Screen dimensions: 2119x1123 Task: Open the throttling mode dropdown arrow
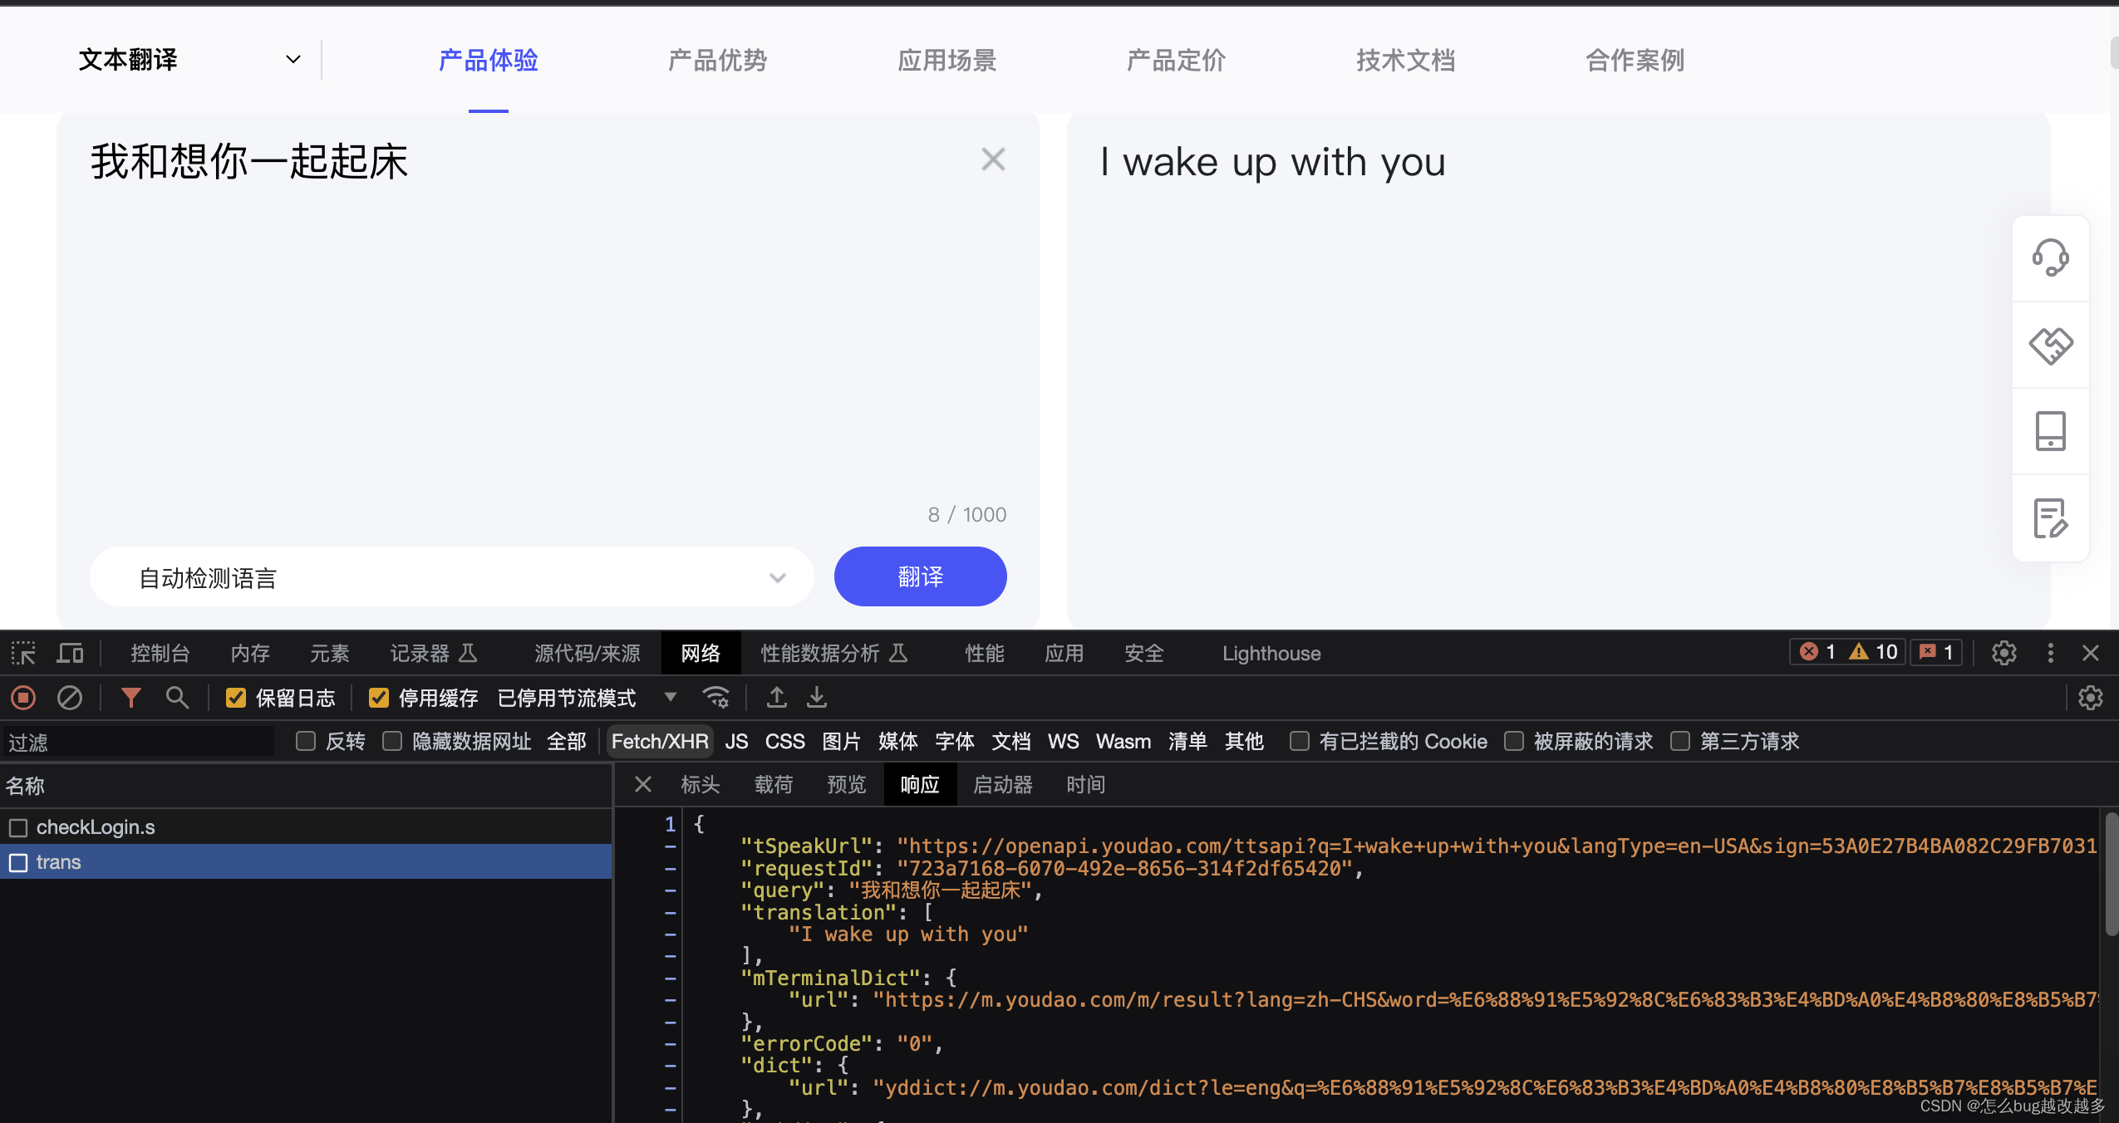(x=671, y=698)
